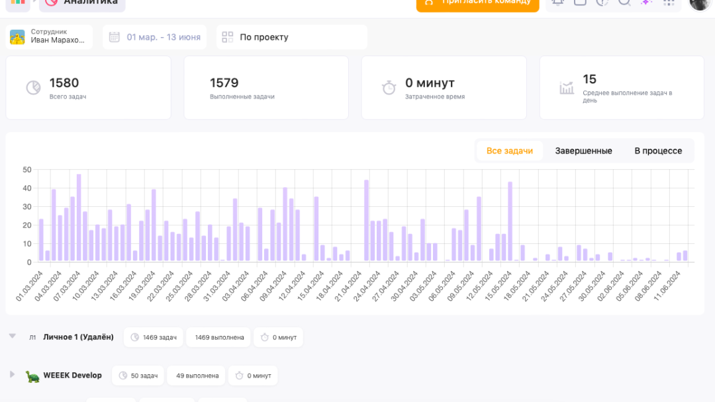Screen dimensions: 715x402
Task: Click the WEEEK logo icon
Action: point(18,3)
